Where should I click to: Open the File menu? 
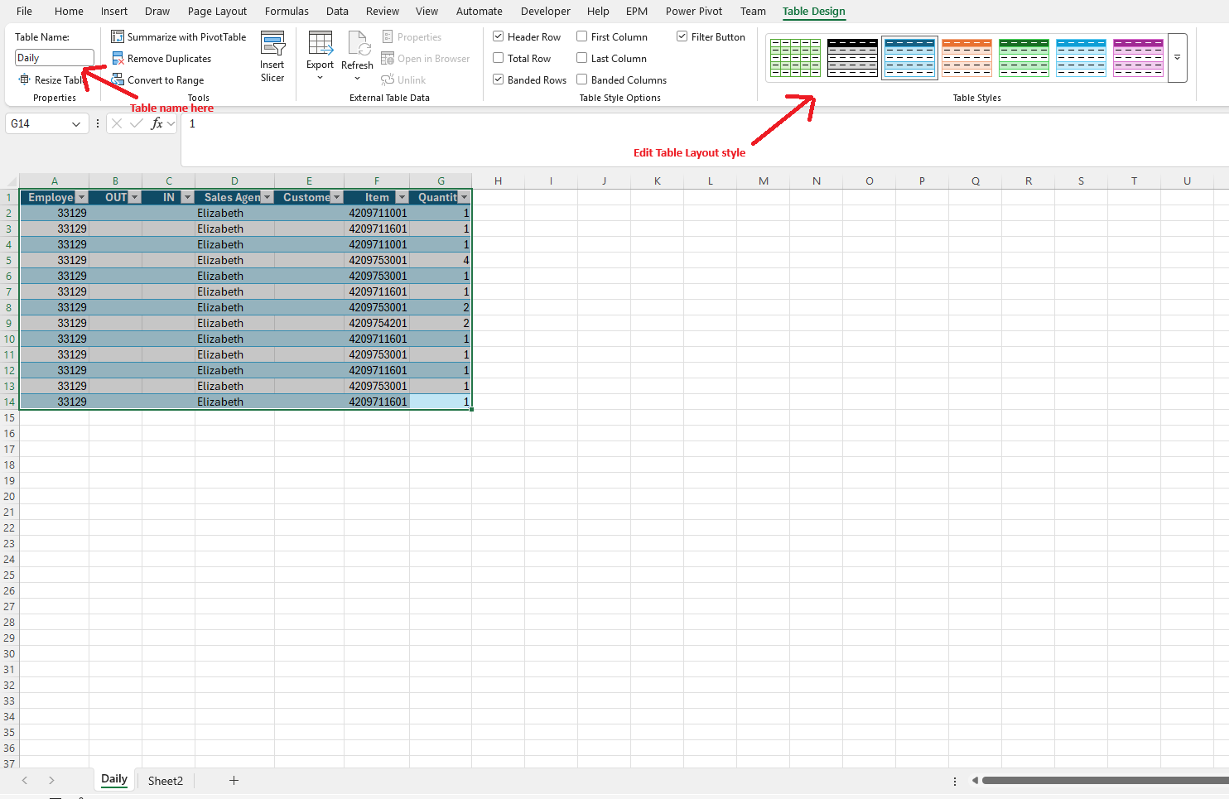click(x=24, y=11)
